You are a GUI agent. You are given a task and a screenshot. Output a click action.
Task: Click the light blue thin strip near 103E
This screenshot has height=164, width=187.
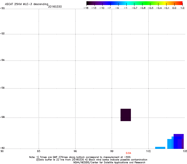click(160, 148)
